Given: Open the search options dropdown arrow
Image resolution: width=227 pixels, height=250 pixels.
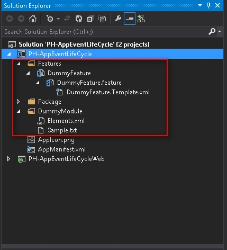Looking at the screenshot, I should coord(220,32).
